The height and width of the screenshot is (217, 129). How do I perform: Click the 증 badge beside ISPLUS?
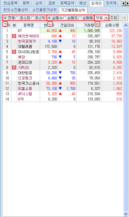click(14, 67)
